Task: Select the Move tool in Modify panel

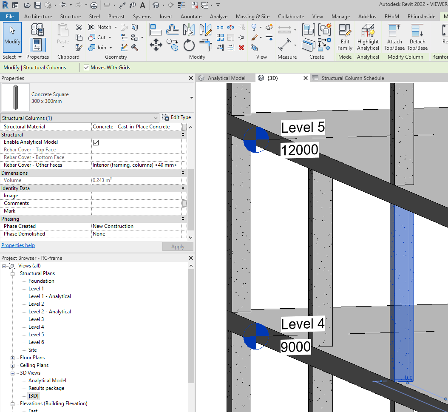Action: (x=156, y=45)
